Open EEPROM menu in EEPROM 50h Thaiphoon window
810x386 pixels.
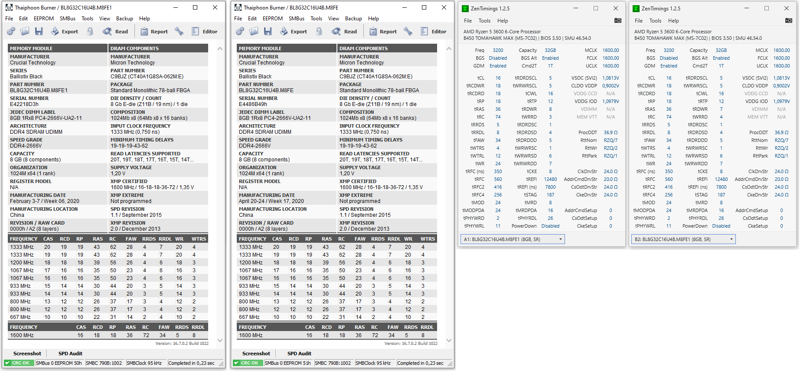44,19
